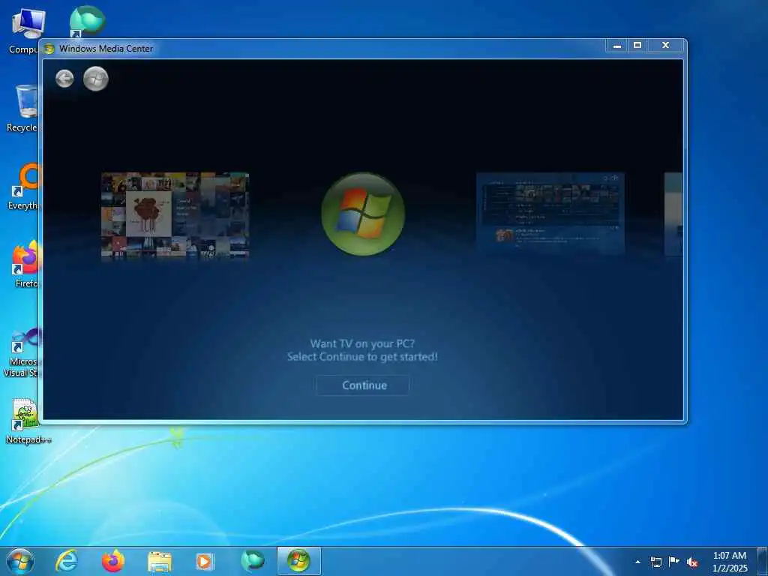Click the network status tray icon
768x576 pixels.
point(655,562)
